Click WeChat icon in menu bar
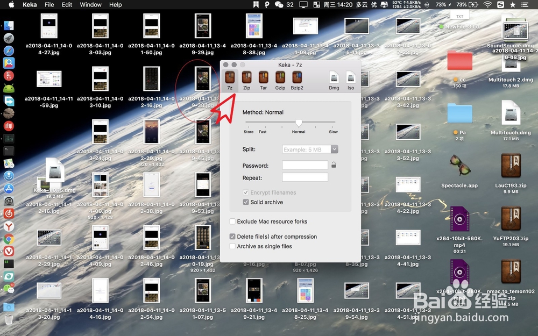The height and width of the screenshot is (336, 538). point(279,4)
